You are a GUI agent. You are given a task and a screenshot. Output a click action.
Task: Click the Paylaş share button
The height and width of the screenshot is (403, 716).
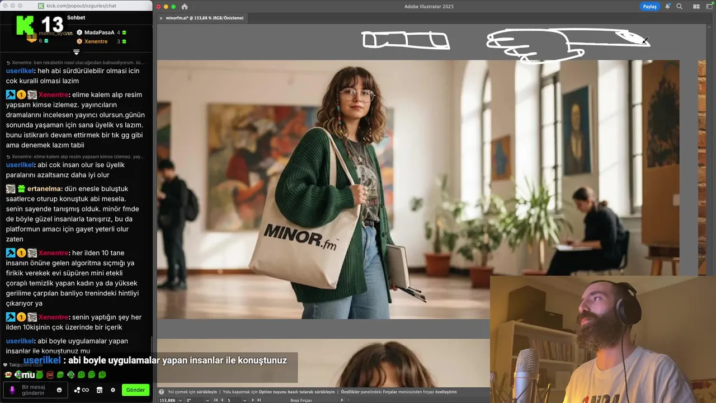pyautogui.click(x=649, y=7)
